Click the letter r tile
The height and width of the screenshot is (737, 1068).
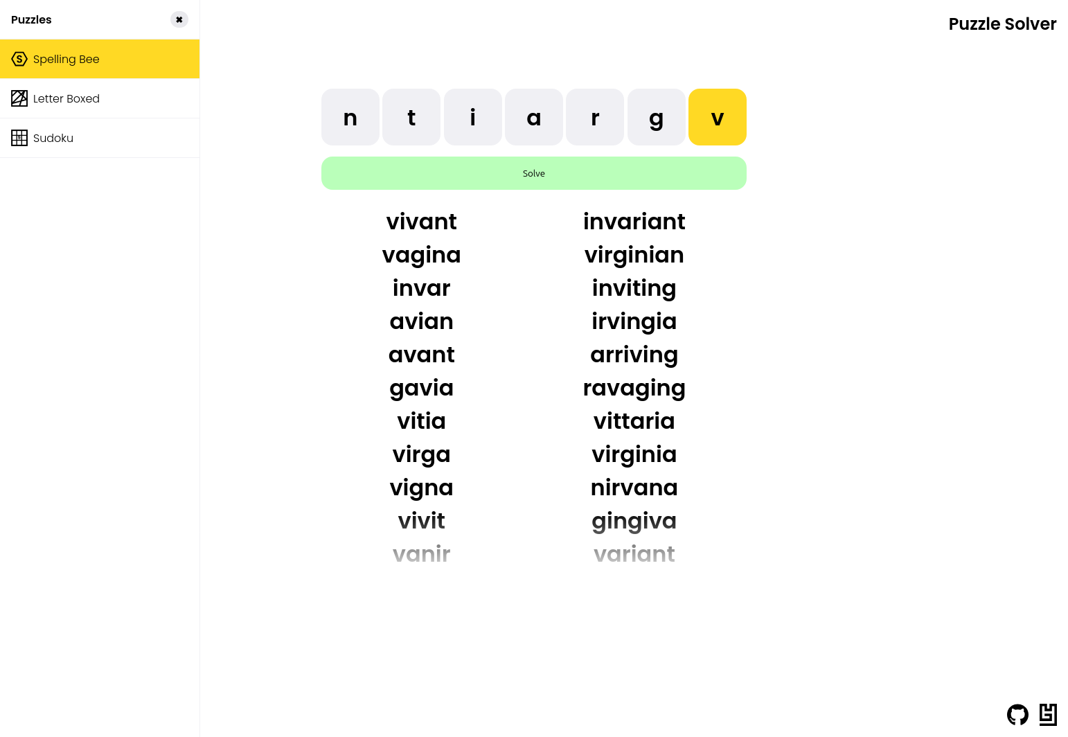click(595, 117)
